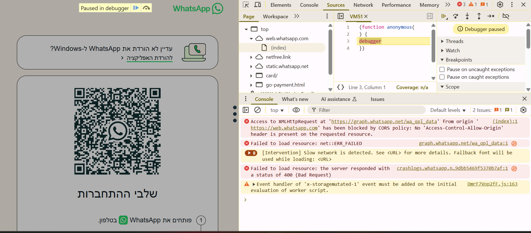Show the console sidebar
This screenshot has width=531, height=233.
[x=246, y=110]
